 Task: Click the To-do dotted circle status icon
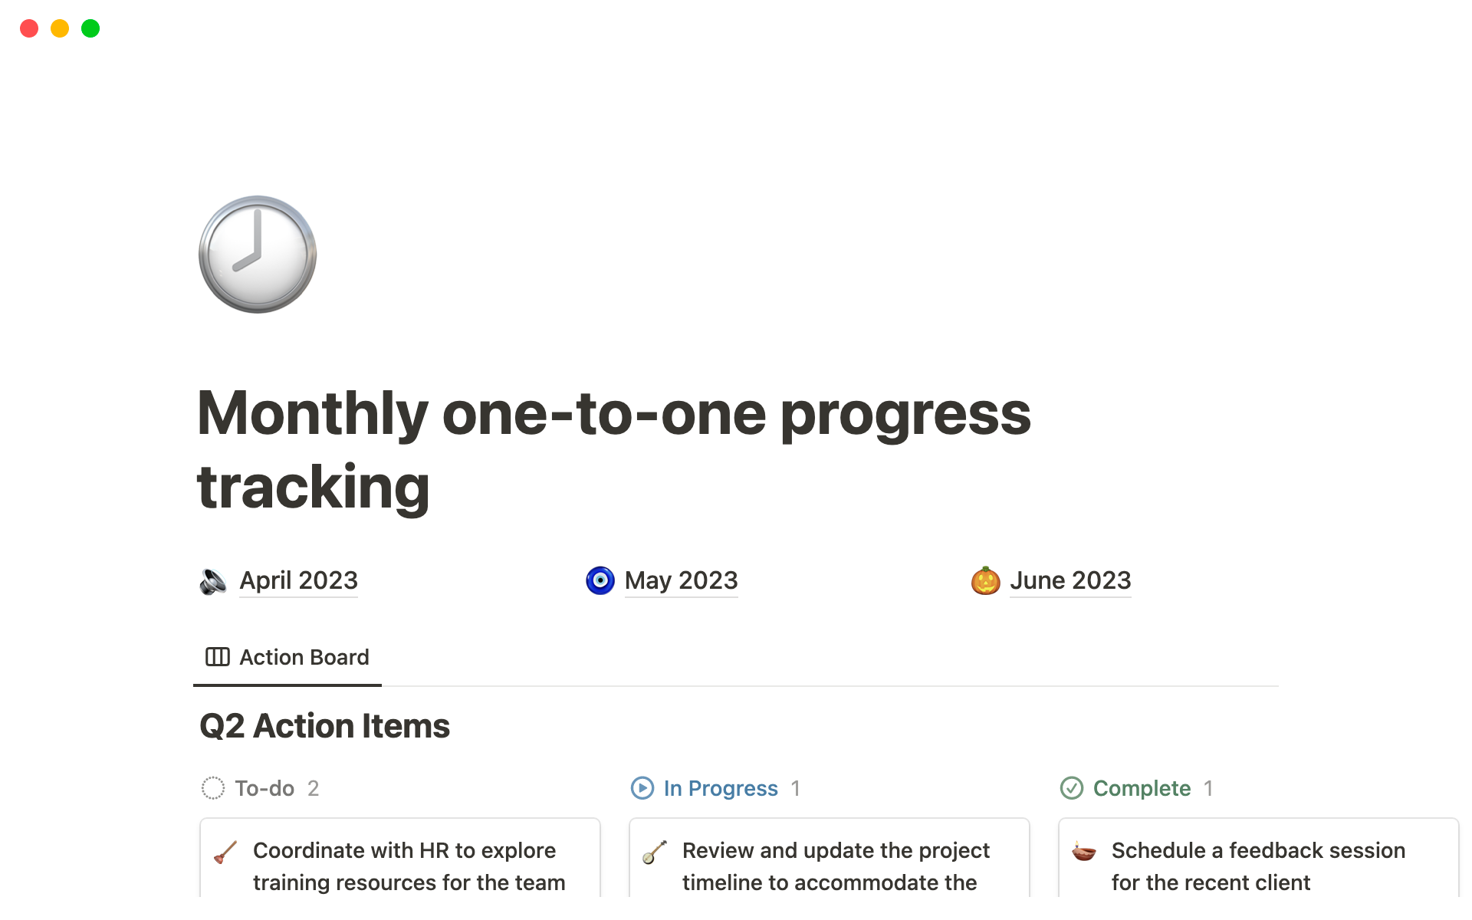(213, 788)
